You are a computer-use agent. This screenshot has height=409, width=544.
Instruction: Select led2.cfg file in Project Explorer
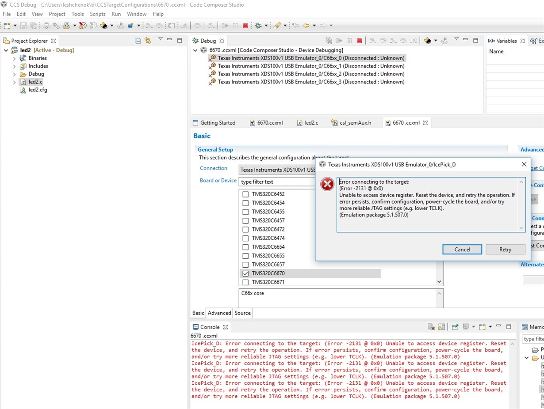point(34,90)
